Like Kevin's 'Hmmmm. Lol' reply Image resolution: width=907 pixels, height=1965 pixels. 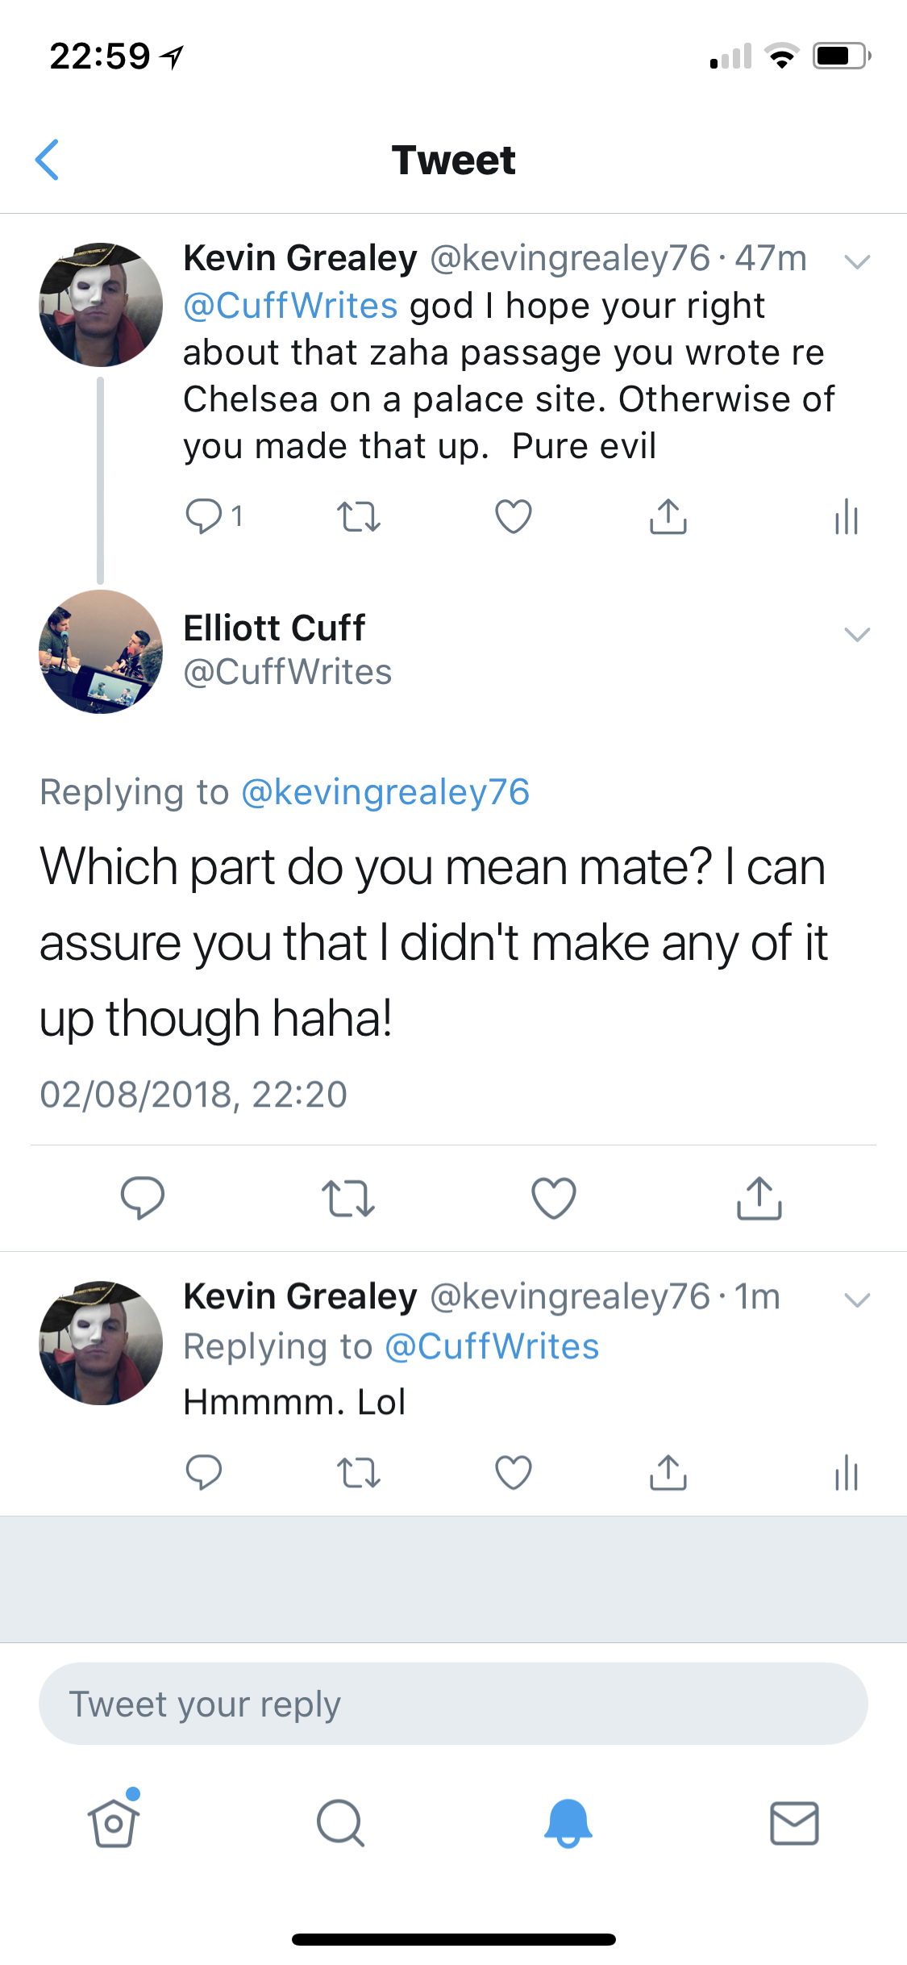(513, 1472)
